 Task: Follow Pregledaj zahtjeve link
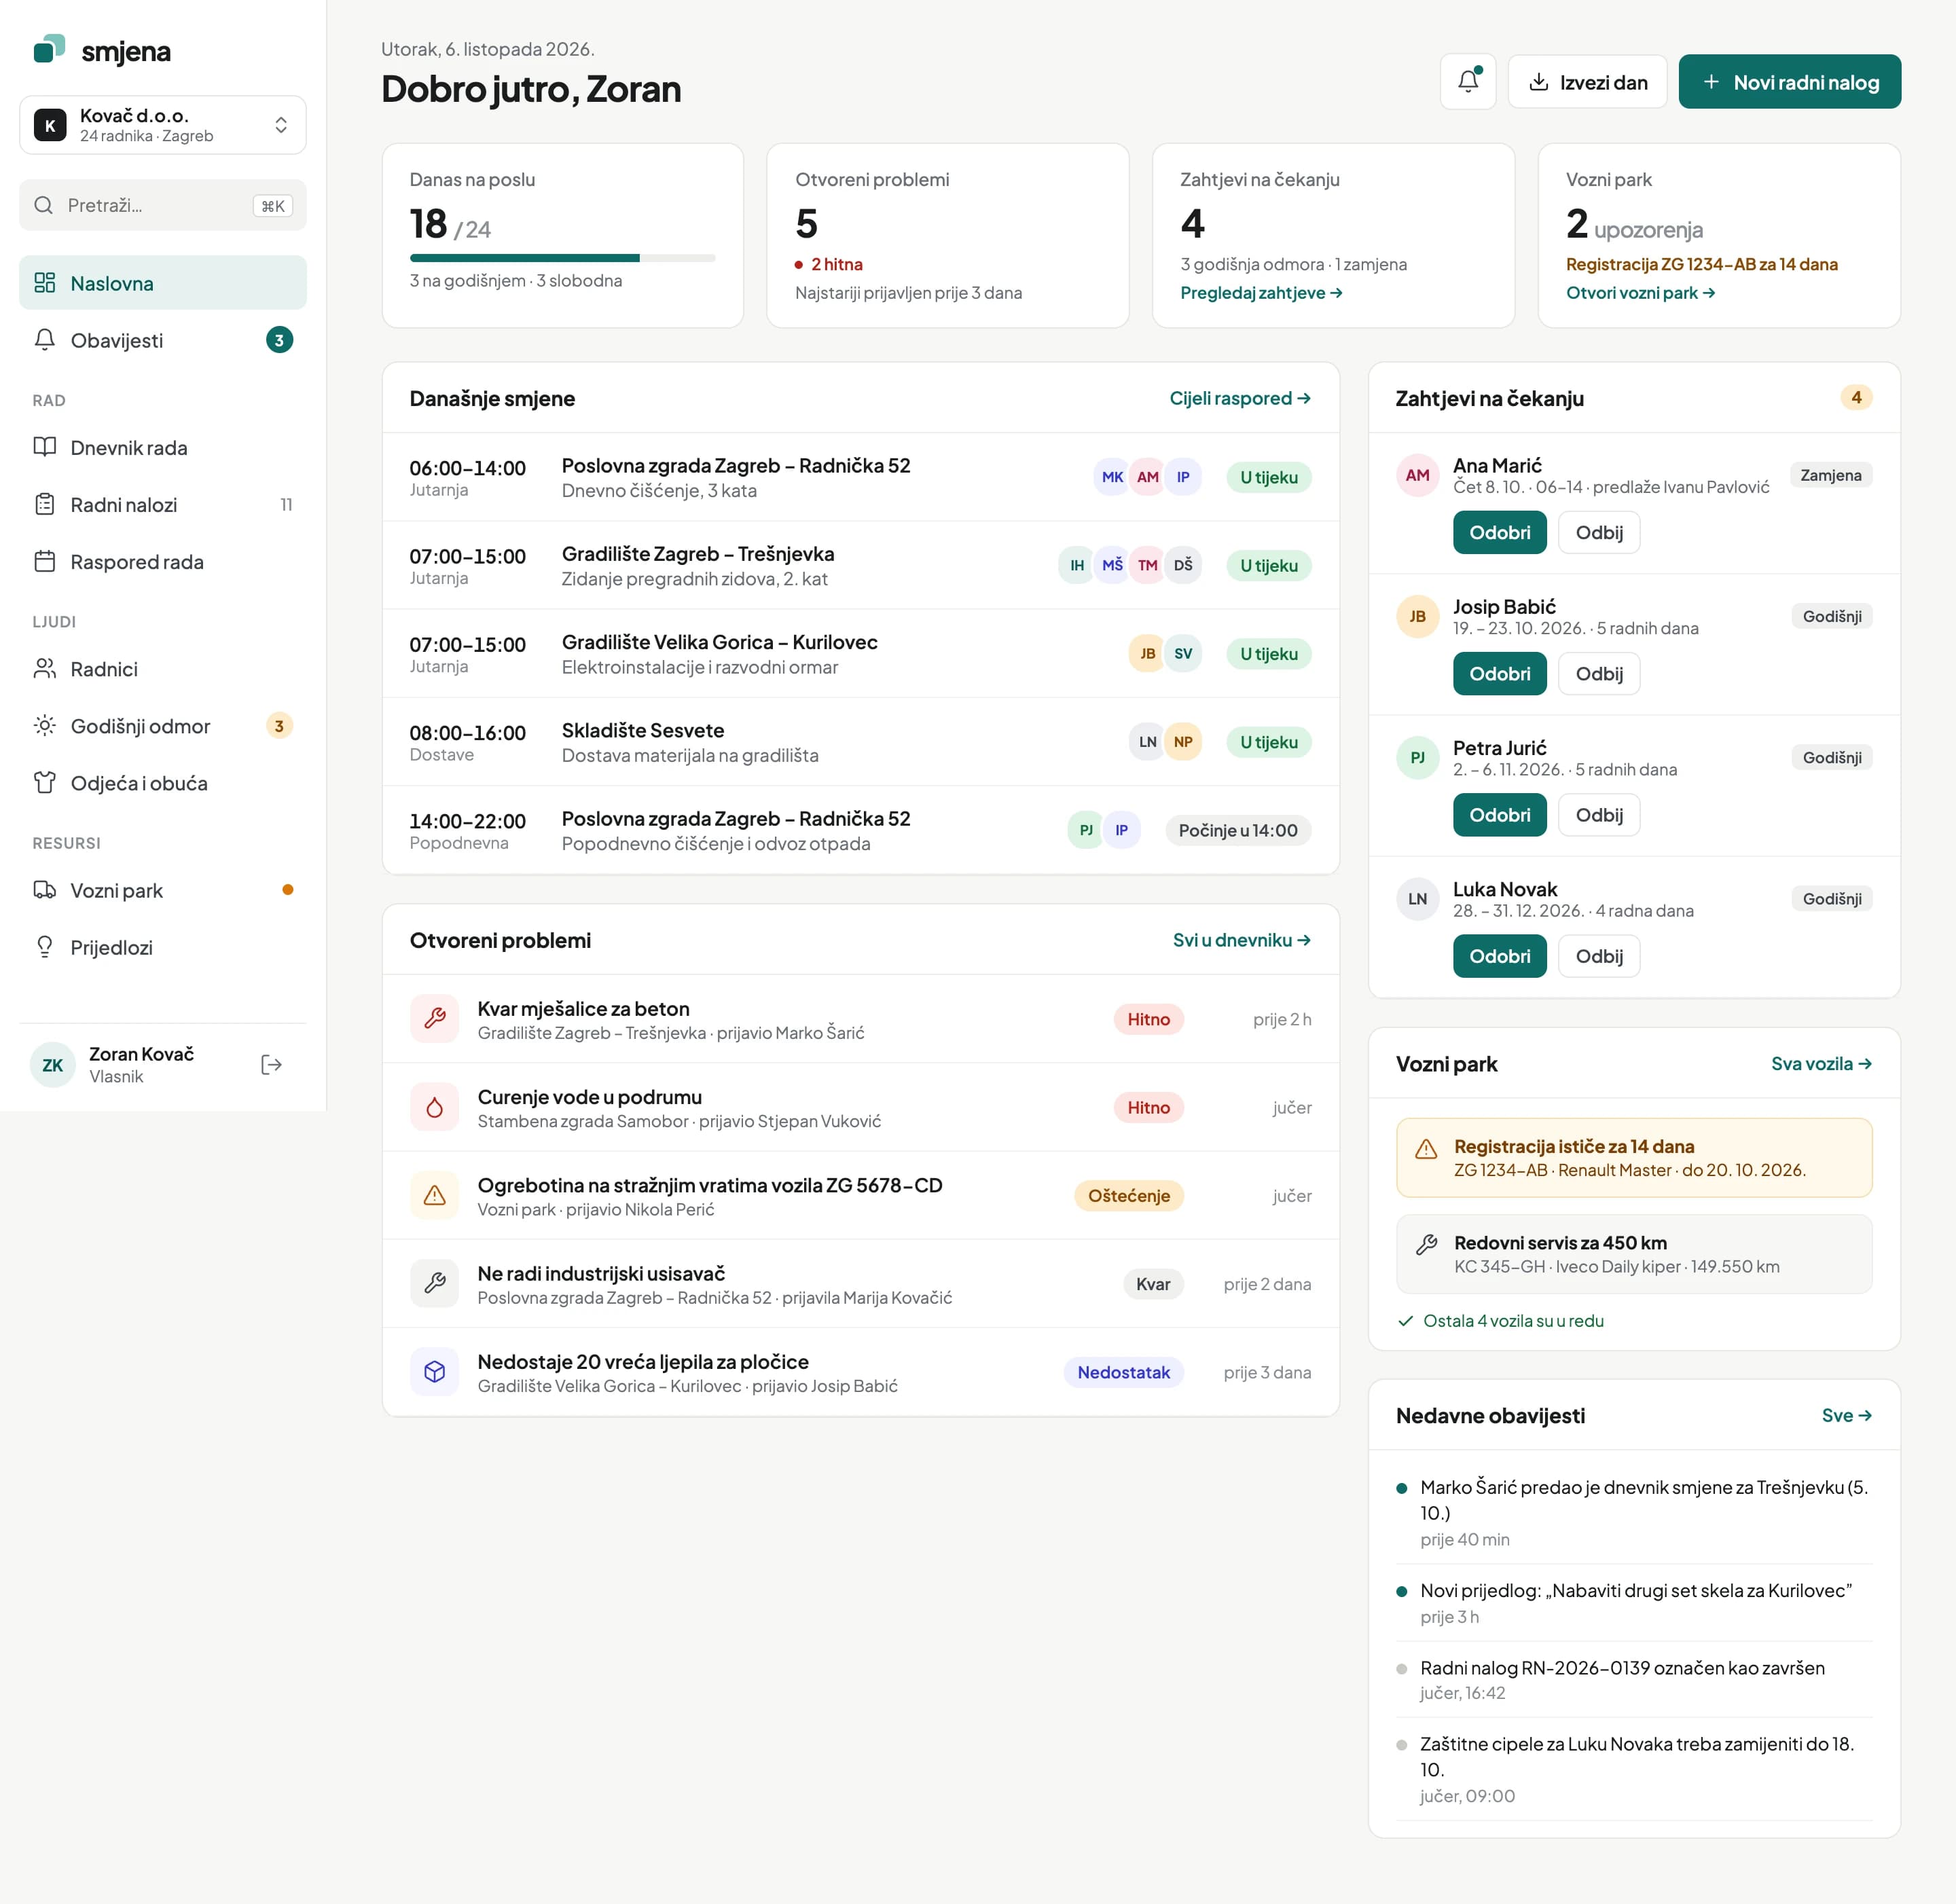point(1261,293)
